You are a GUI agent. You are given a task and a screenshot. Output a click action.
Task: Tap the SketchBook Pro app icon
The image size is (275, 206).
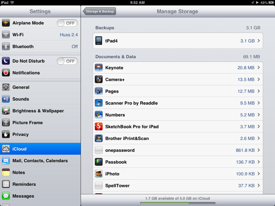[x=99, y=126]
